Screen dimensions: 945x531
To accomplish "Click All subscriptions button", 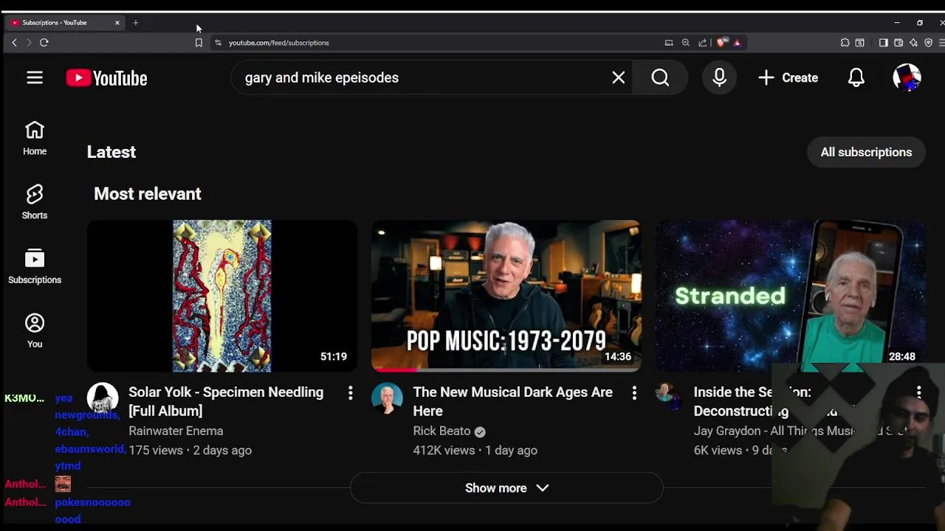I will point(866,152).
